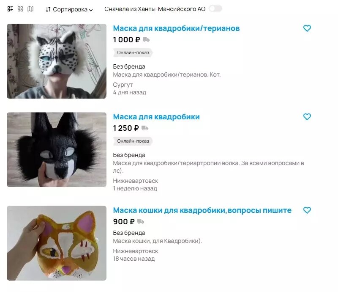
Task: Open the black wolf mask photo
Action: pyautogui.click(x=57, y=150)
